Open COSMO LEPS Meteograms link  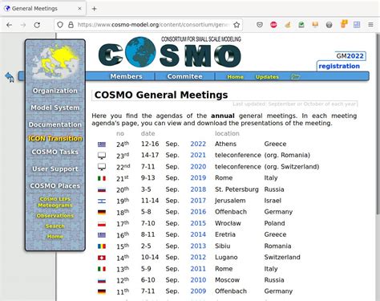55,202
